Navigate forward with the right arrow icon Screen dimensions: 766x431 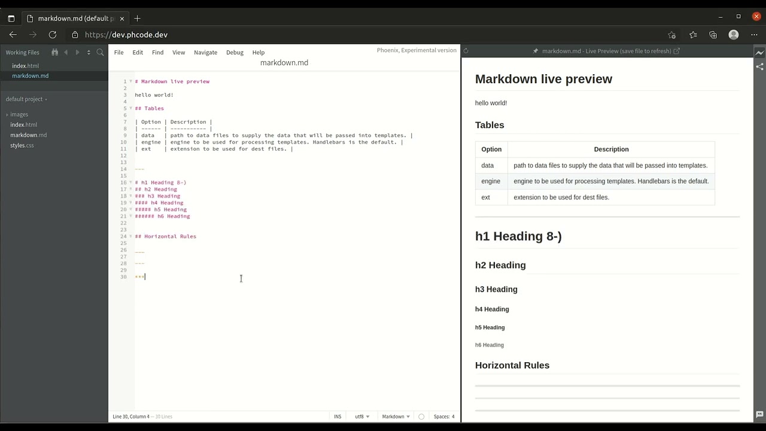coord(77,52)
